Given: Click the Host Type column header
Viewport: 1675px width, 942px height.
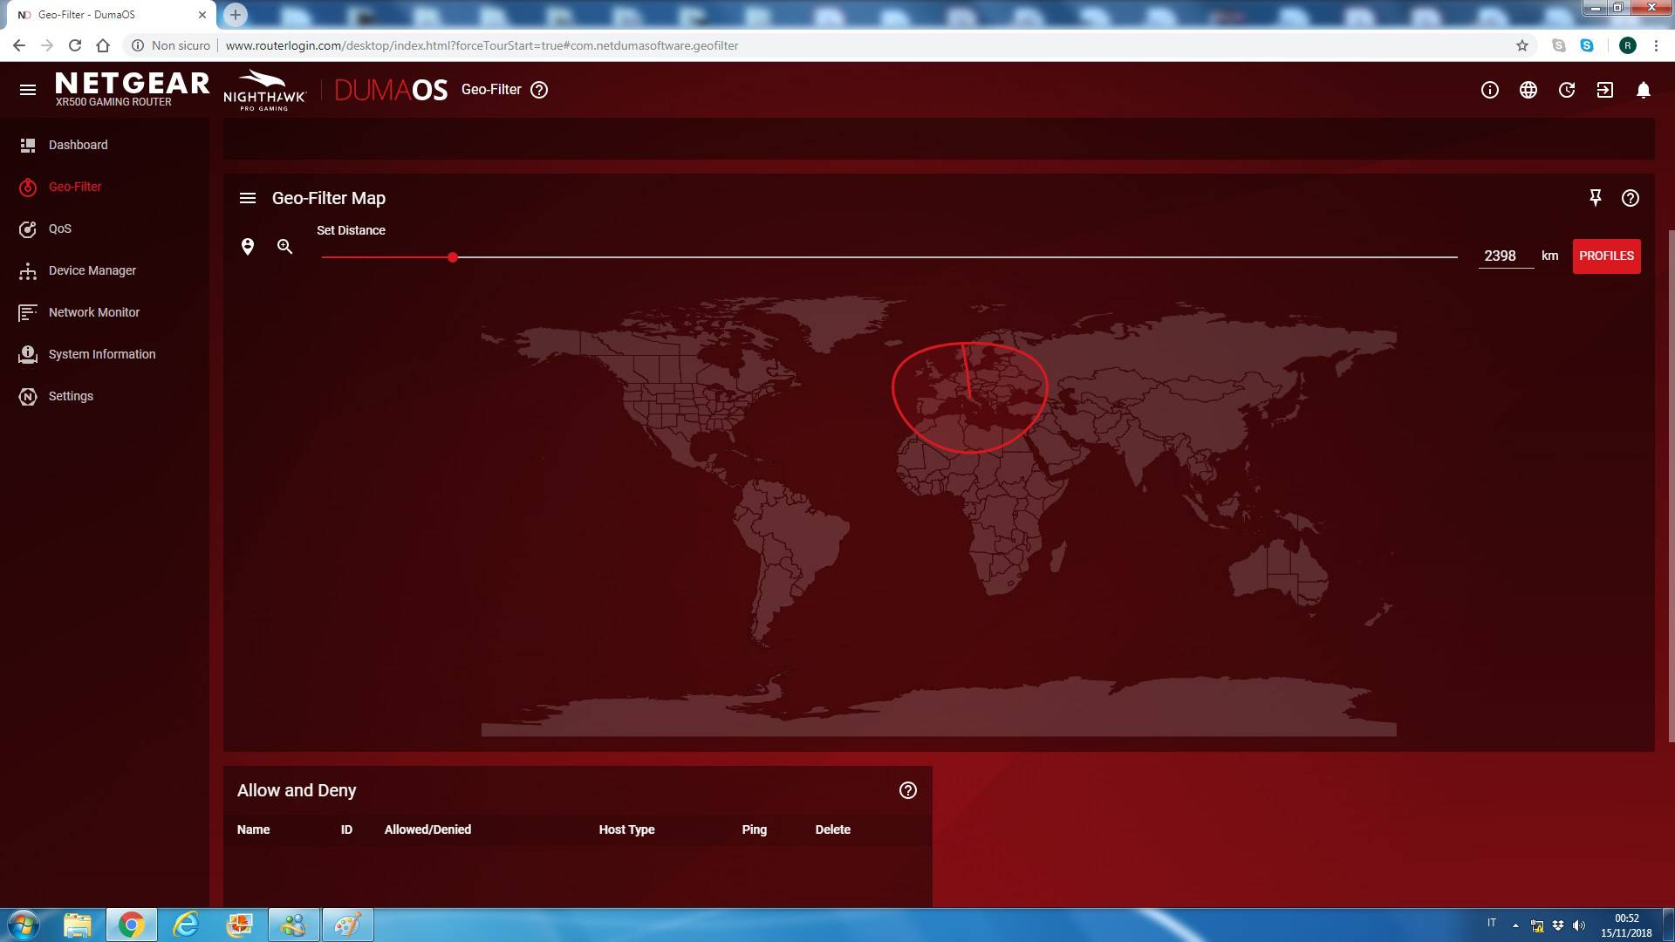Looking at the screenshot, I should click(x=626, y=829).
